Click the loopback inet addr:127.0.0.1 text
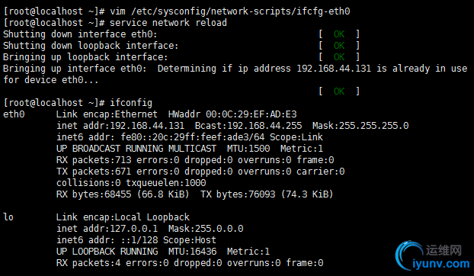 [x=107, y=229]
